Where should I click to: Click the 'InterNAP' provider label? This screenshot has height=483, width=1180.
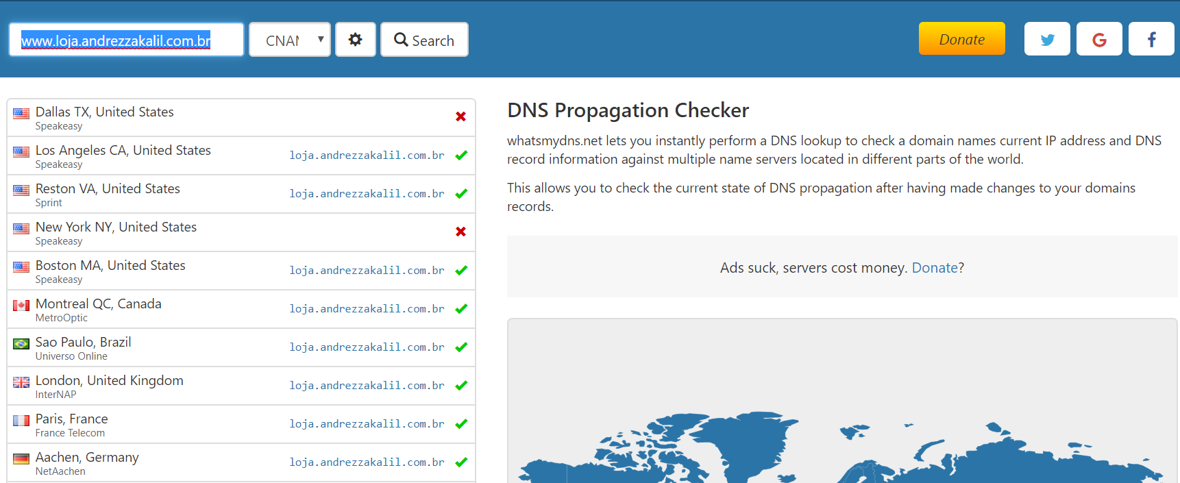click(56, 395)
